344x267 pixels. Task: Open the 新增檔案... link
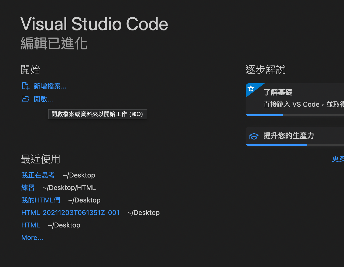click(x=50, y=86)
